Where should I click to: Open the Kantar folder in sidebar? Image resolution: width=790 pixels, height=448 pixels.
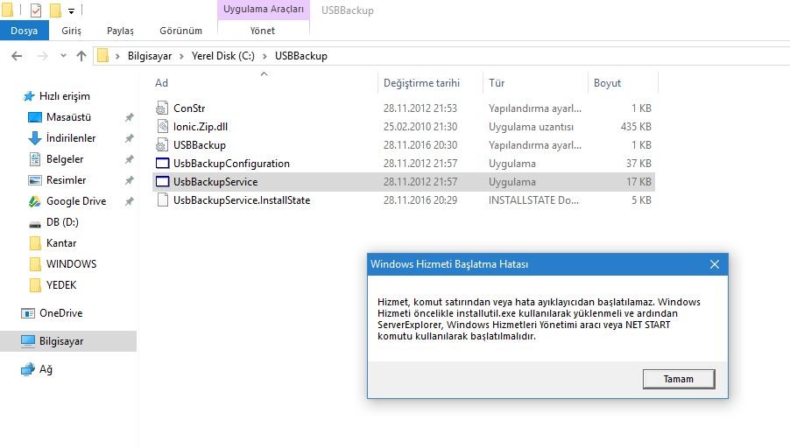click(x=61, y=243)
